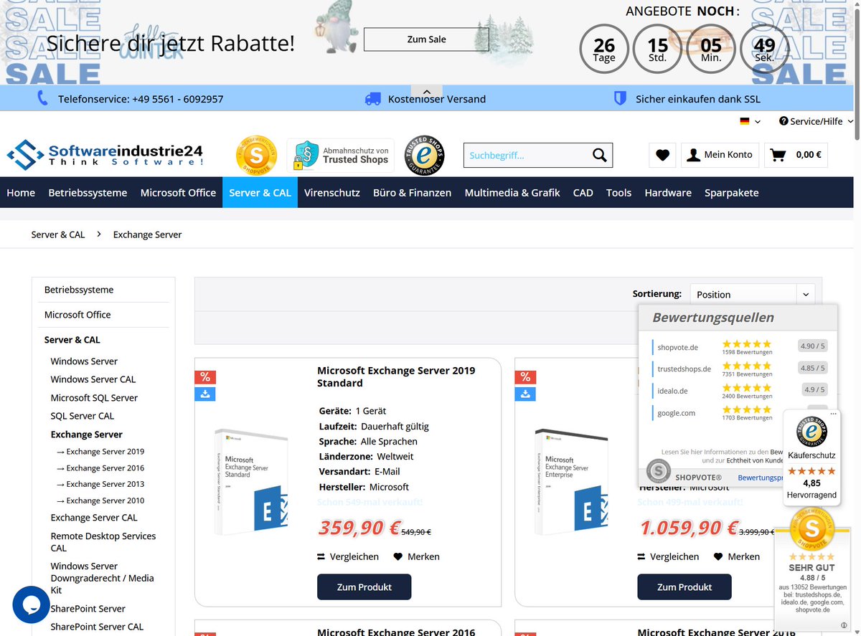Expand the Service/Hilfe menu
This screenshot has width=861, height=636.
817,121
